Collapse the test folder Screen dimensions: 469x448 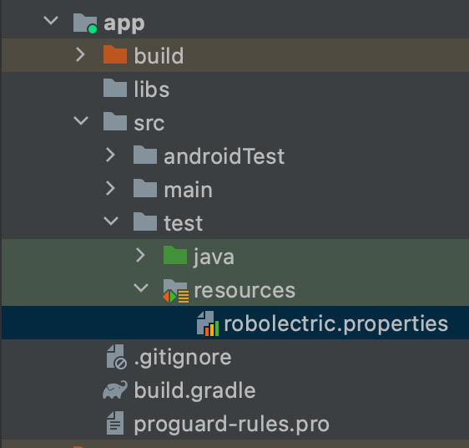pyautogui.click(x=111, y=221)
